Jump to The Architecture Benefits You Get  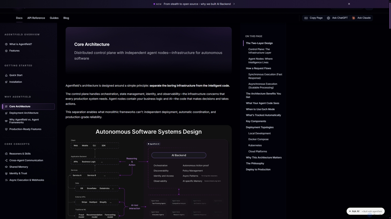point(263,95)
